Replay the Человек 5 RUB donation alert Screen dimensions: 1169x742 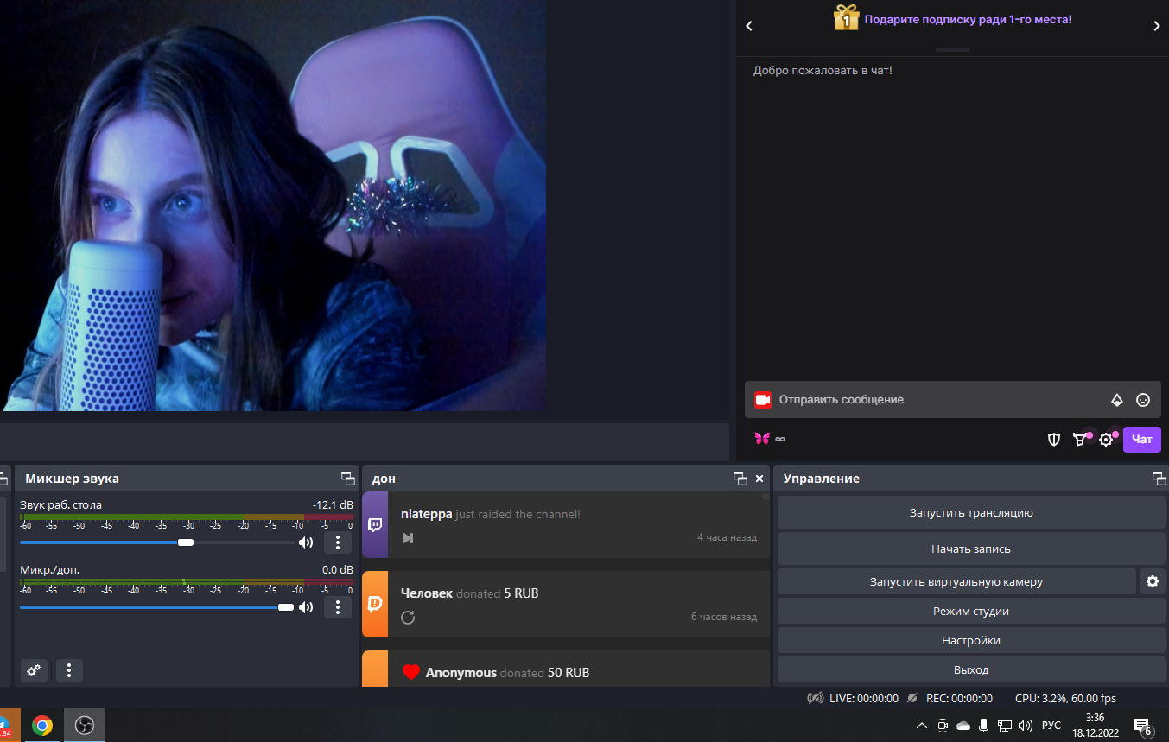click(x=409, y=618)
